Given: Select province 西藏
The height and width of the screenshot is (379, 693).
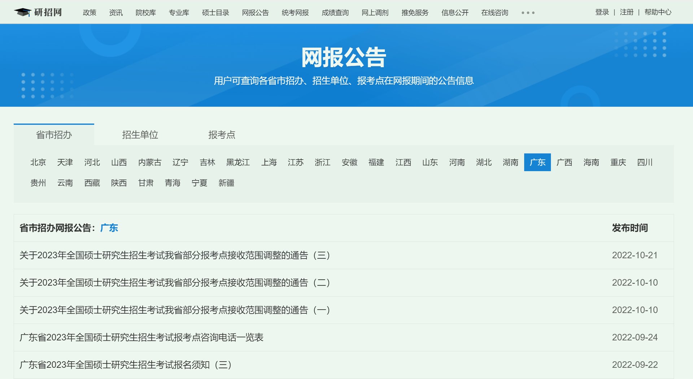Looking at the screenshot, I should point(92,183).
